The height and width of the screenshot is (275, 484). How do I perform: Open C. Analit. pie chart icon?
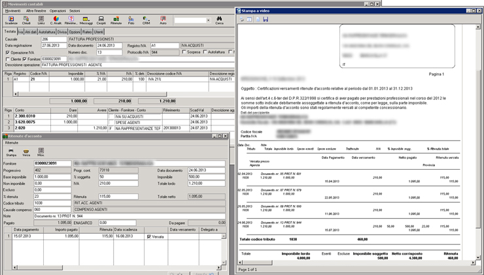[x=56, y=20]
